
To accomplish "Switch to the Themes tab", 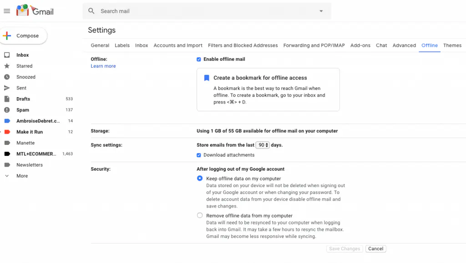I will 452,45.
